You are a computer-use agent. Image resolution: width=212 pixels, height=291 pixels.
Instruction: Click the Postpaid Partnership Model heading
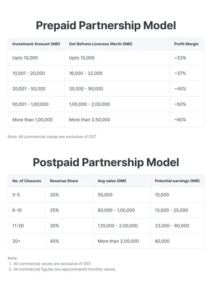click(x=106, y=162)
